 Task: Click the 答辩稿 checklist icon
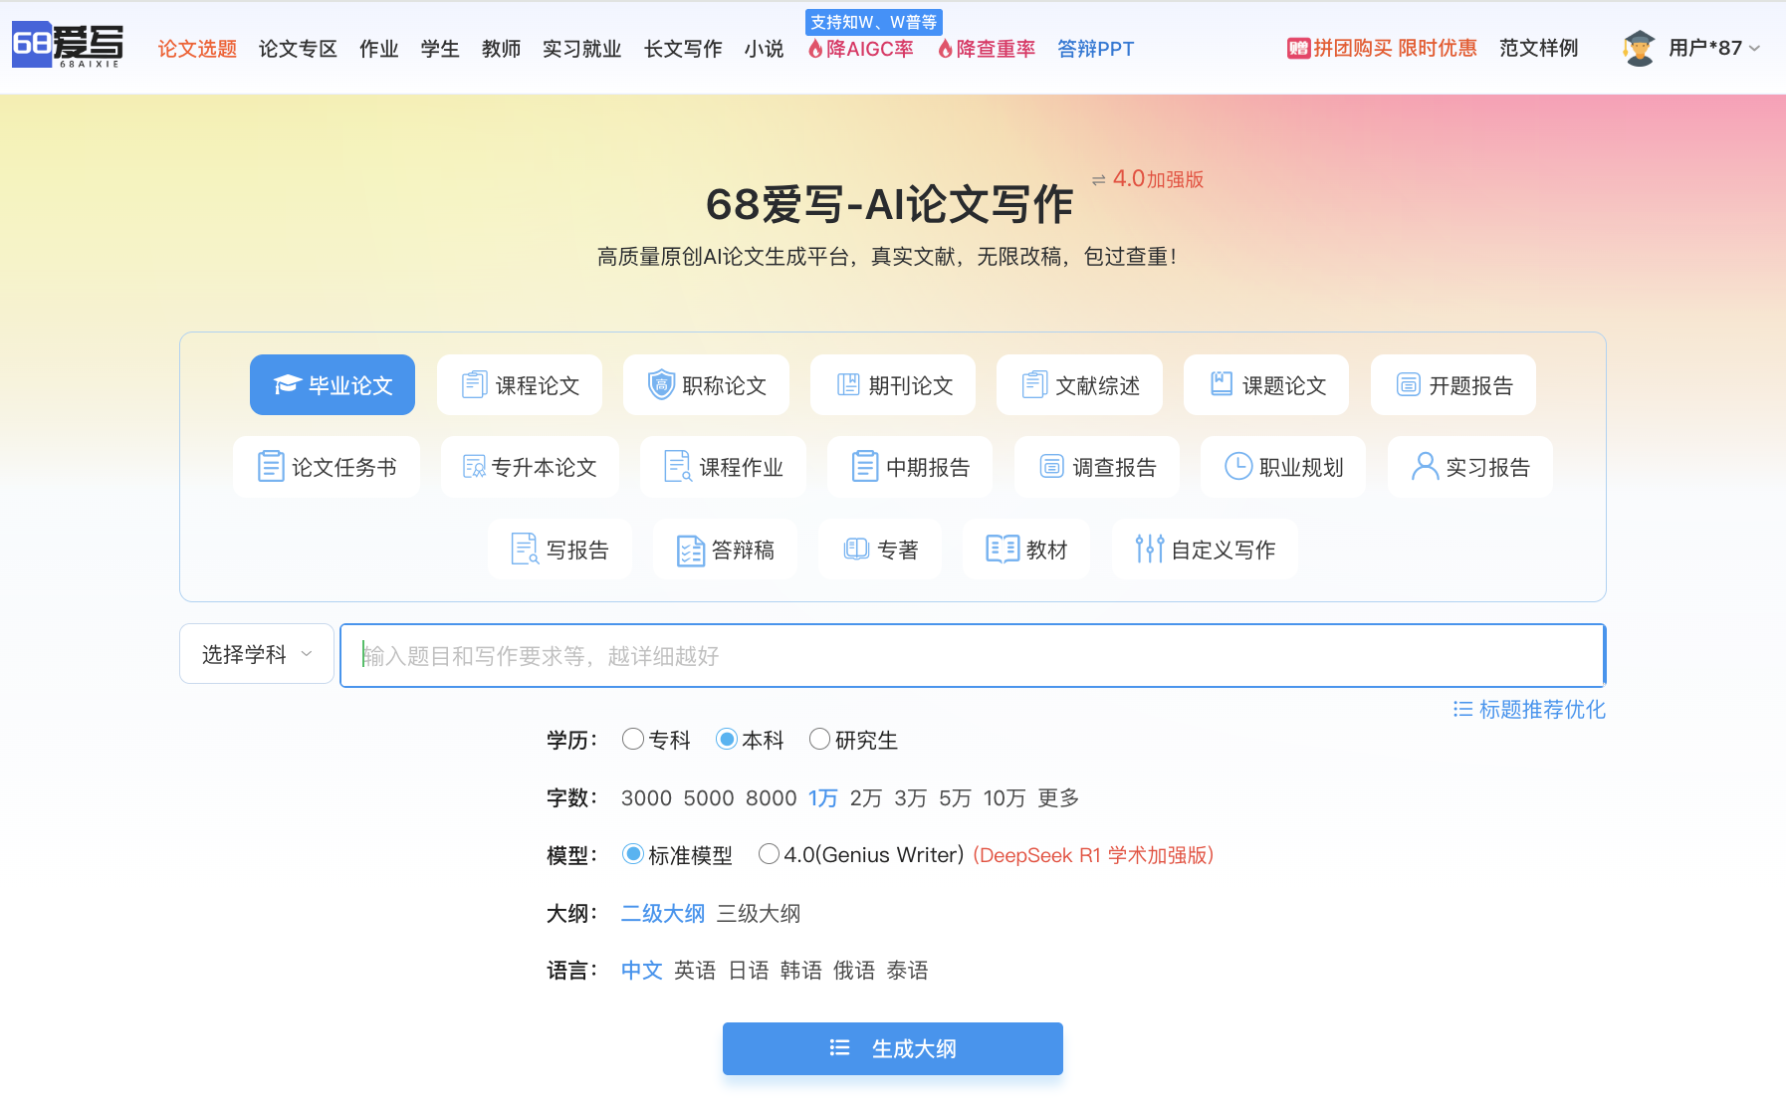[690, 550]
